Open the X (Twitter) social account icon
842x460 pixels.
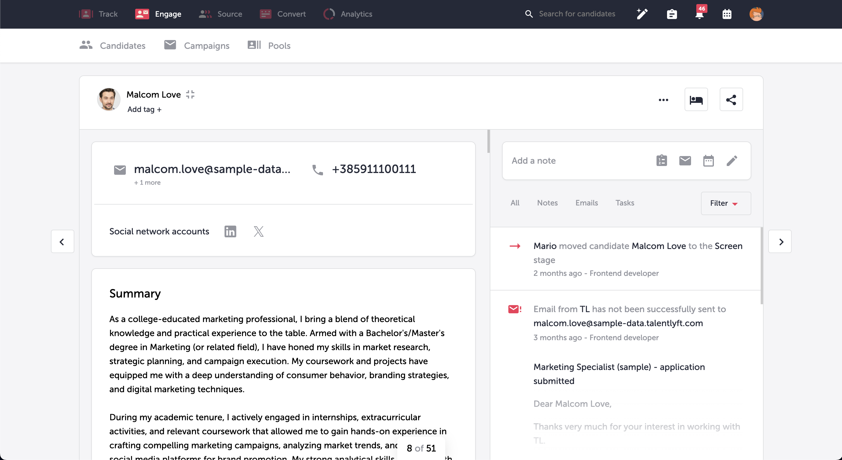tap(259, 231)
